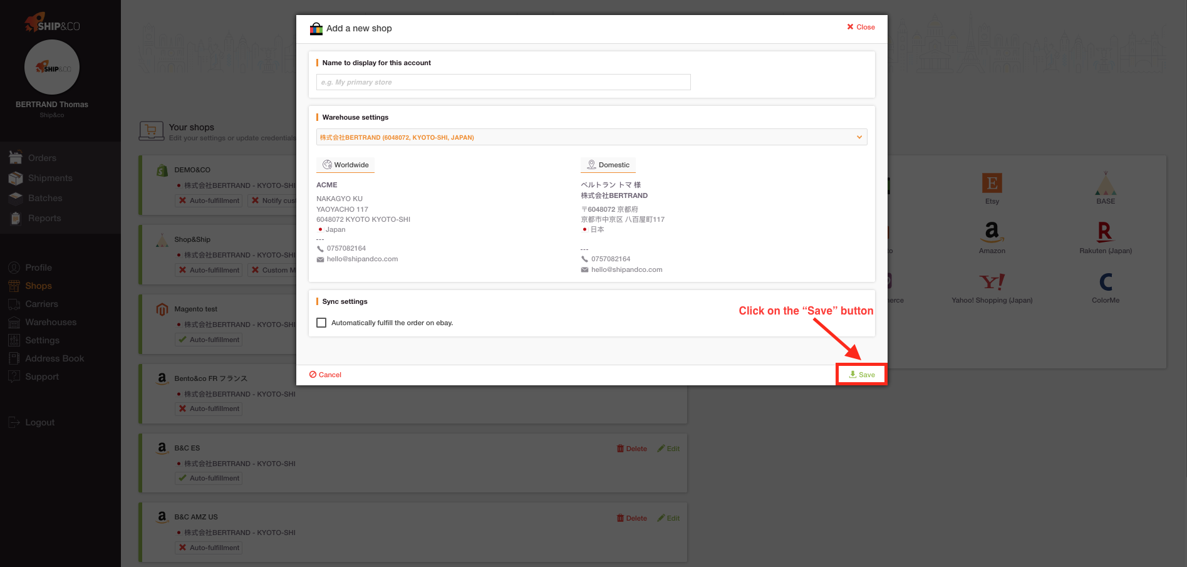Click the Shops storefront icon
The width and height of the screenshot is (1187, 567).
(x=14, y=286)
